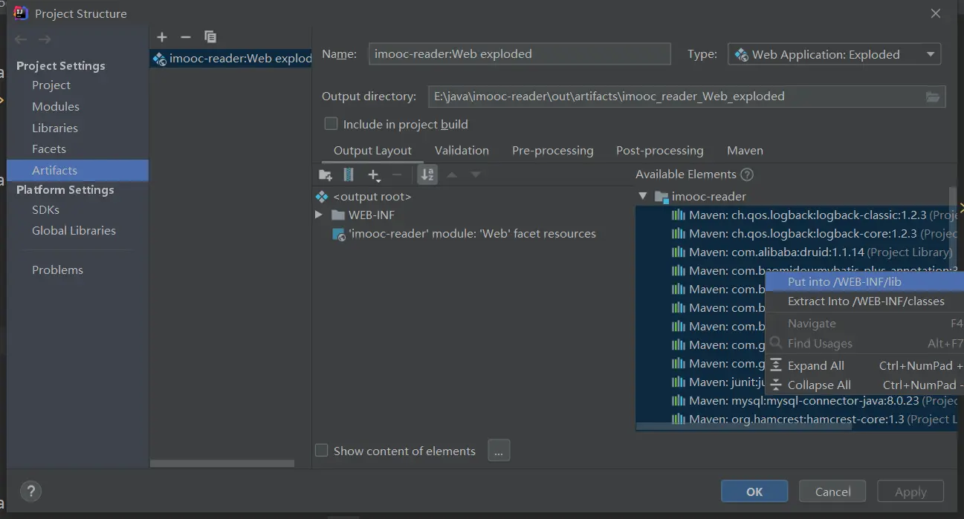The width and height of the screenshot is (964, 519).
Task: Check Show content of elements
Action: pyautogui.click(x=322, y=451)
